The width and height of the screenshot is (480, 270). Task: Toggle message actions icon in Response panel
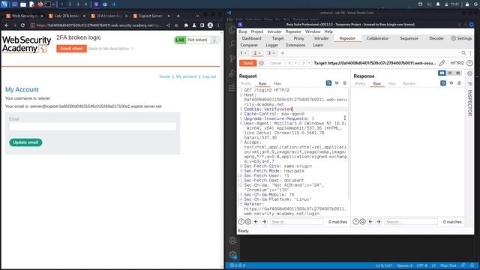point(443,83)
